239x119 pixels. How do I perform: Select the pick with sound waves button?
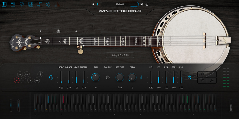tap(212, 80)
